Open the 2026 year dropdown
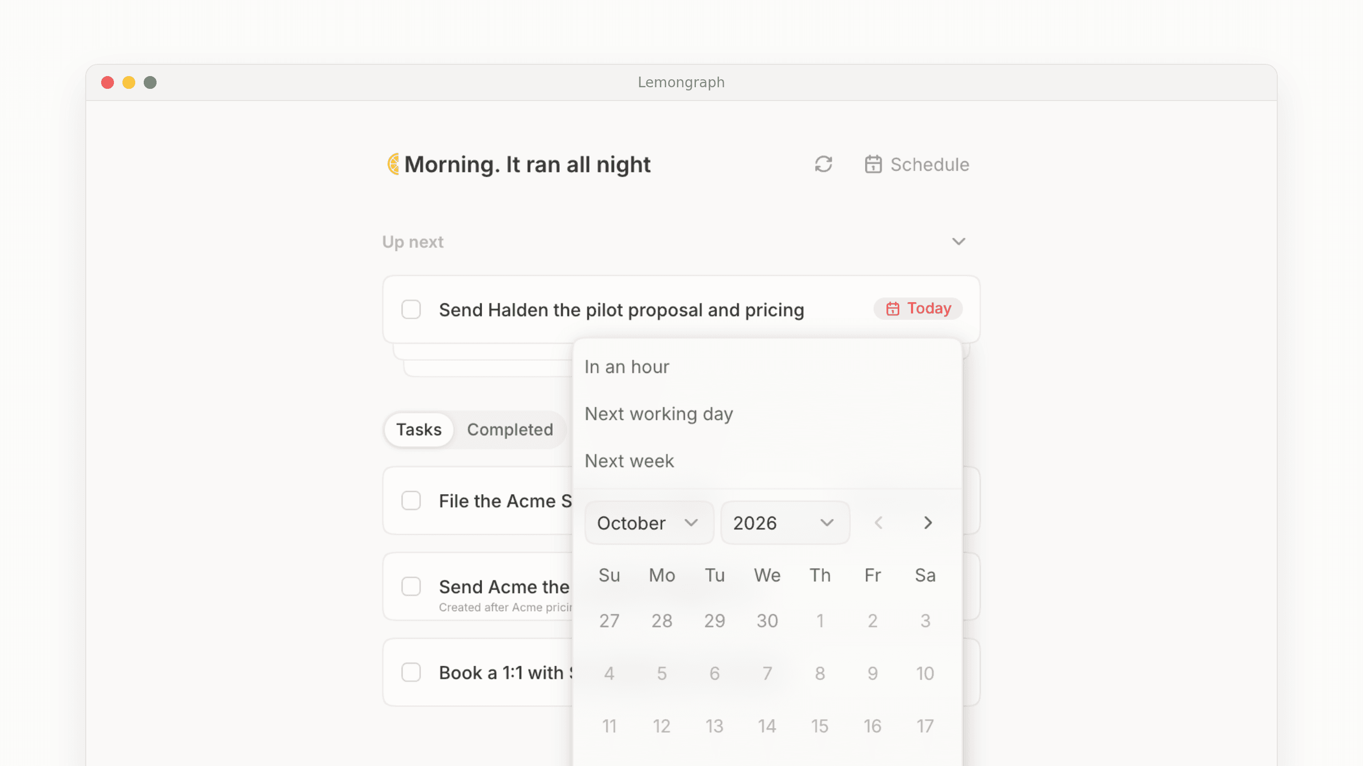 tap(785, 523)
